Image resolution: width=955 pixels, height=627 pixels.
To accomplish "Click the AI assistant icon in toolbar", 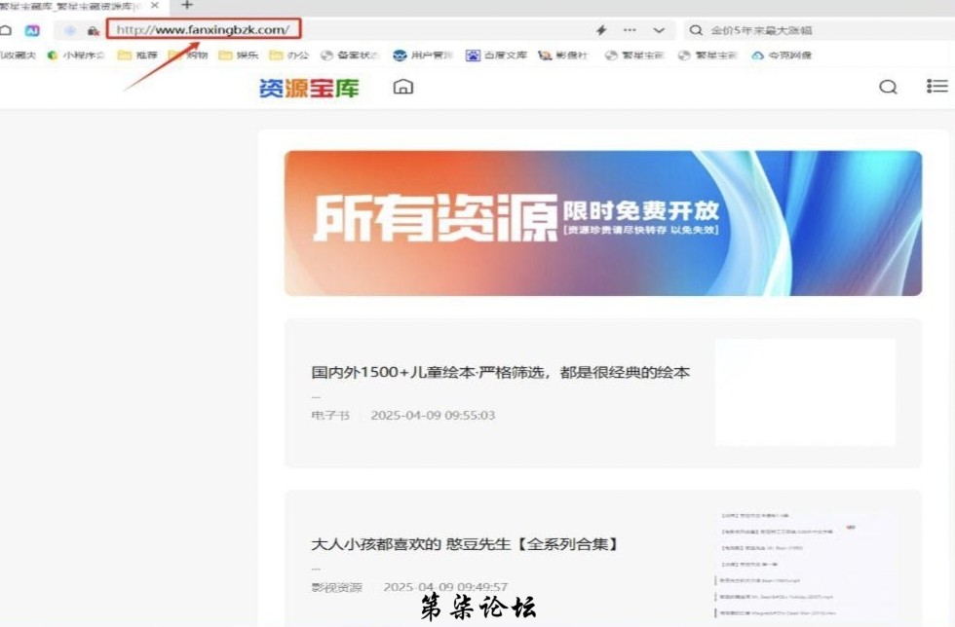I will 32,30.
